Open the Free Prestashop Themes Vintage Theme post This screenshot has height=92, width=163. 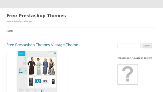[42, 45]
